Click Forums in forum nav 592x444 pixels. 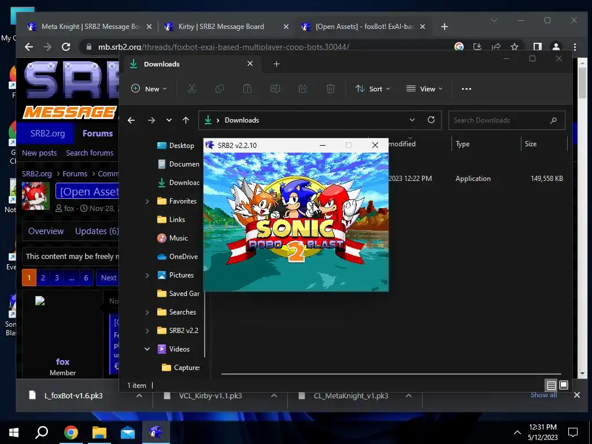pyautogui.click(x=97, y=134)
